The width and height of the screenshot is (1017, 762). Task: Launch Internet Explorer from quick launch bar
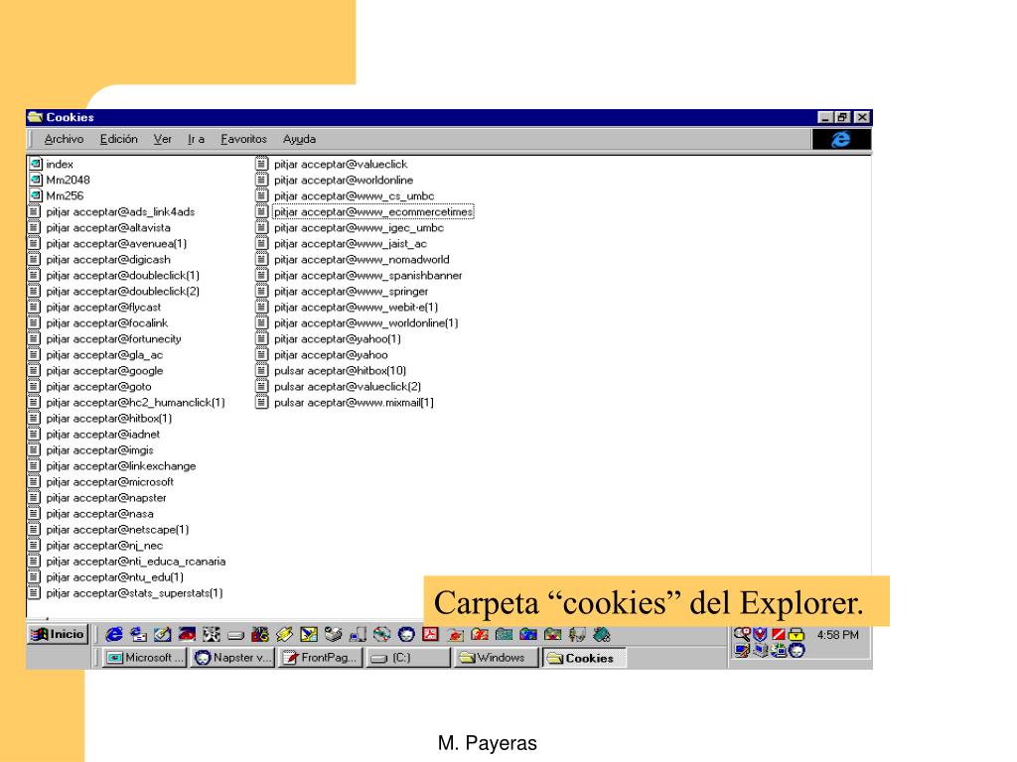[x=114, y=634]
